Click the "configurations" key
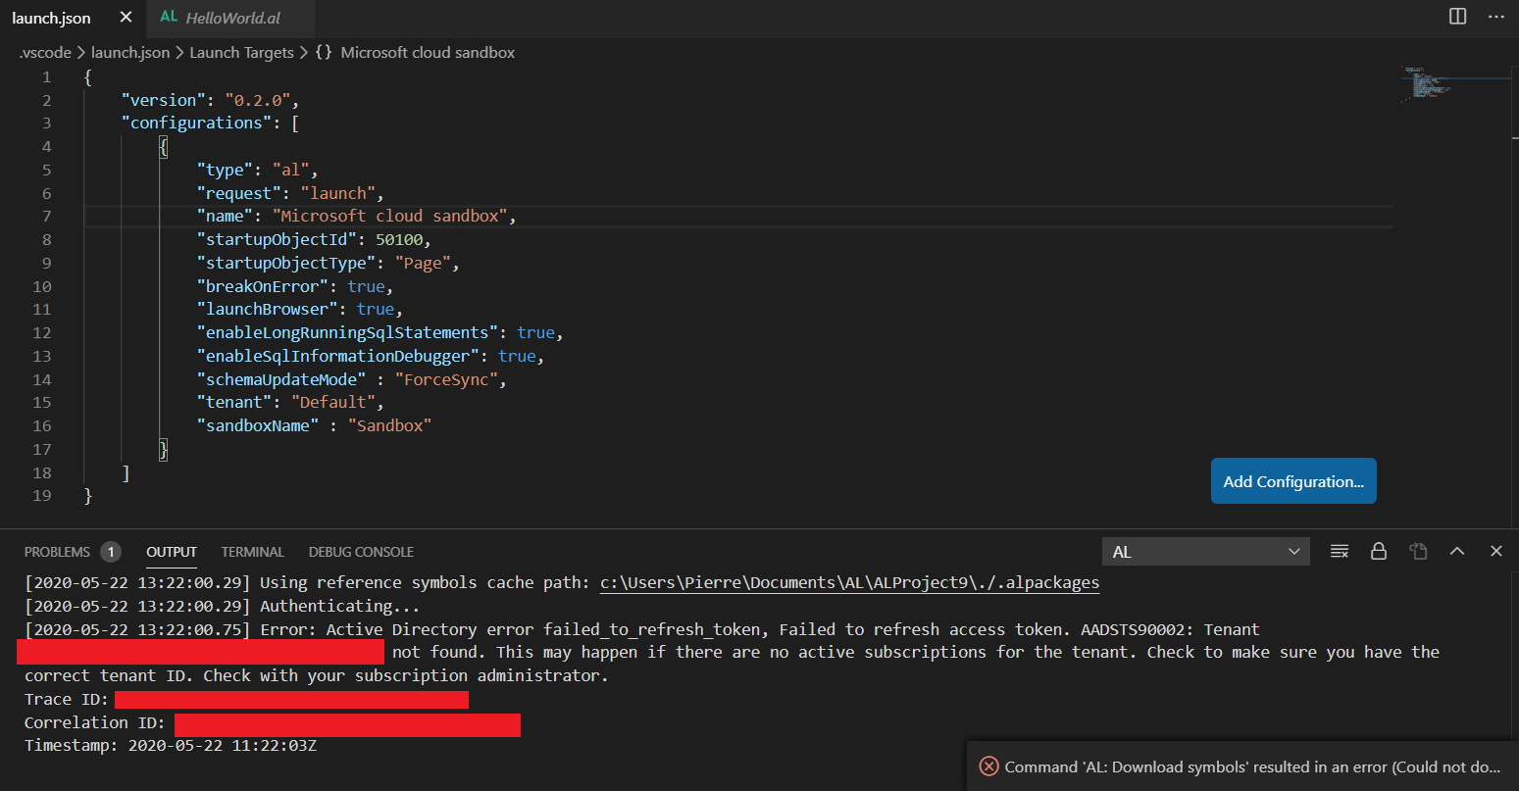This screenshot has height=791, width=1519. click(196, 124)
